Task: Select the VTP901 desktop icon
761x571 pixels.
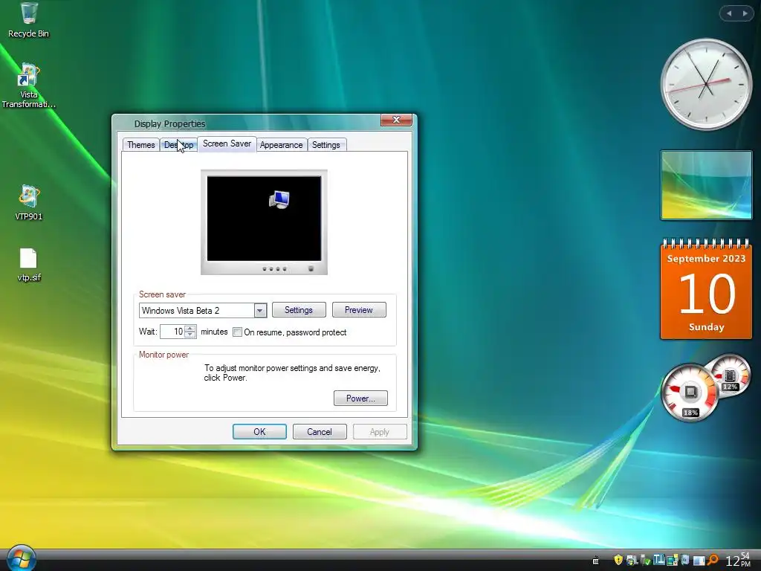Action: (29, 203)
